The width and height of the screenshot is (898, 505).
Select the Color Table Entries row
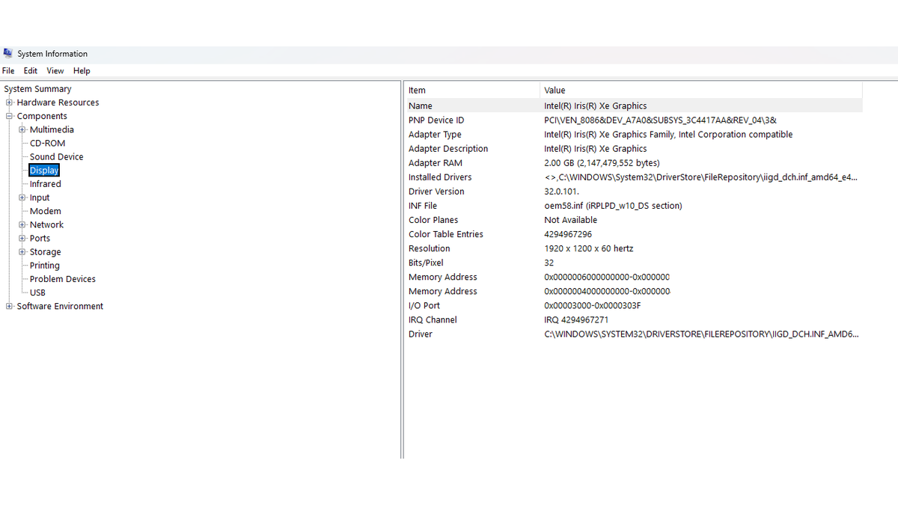pyautogui.click(x=634, y=234)
